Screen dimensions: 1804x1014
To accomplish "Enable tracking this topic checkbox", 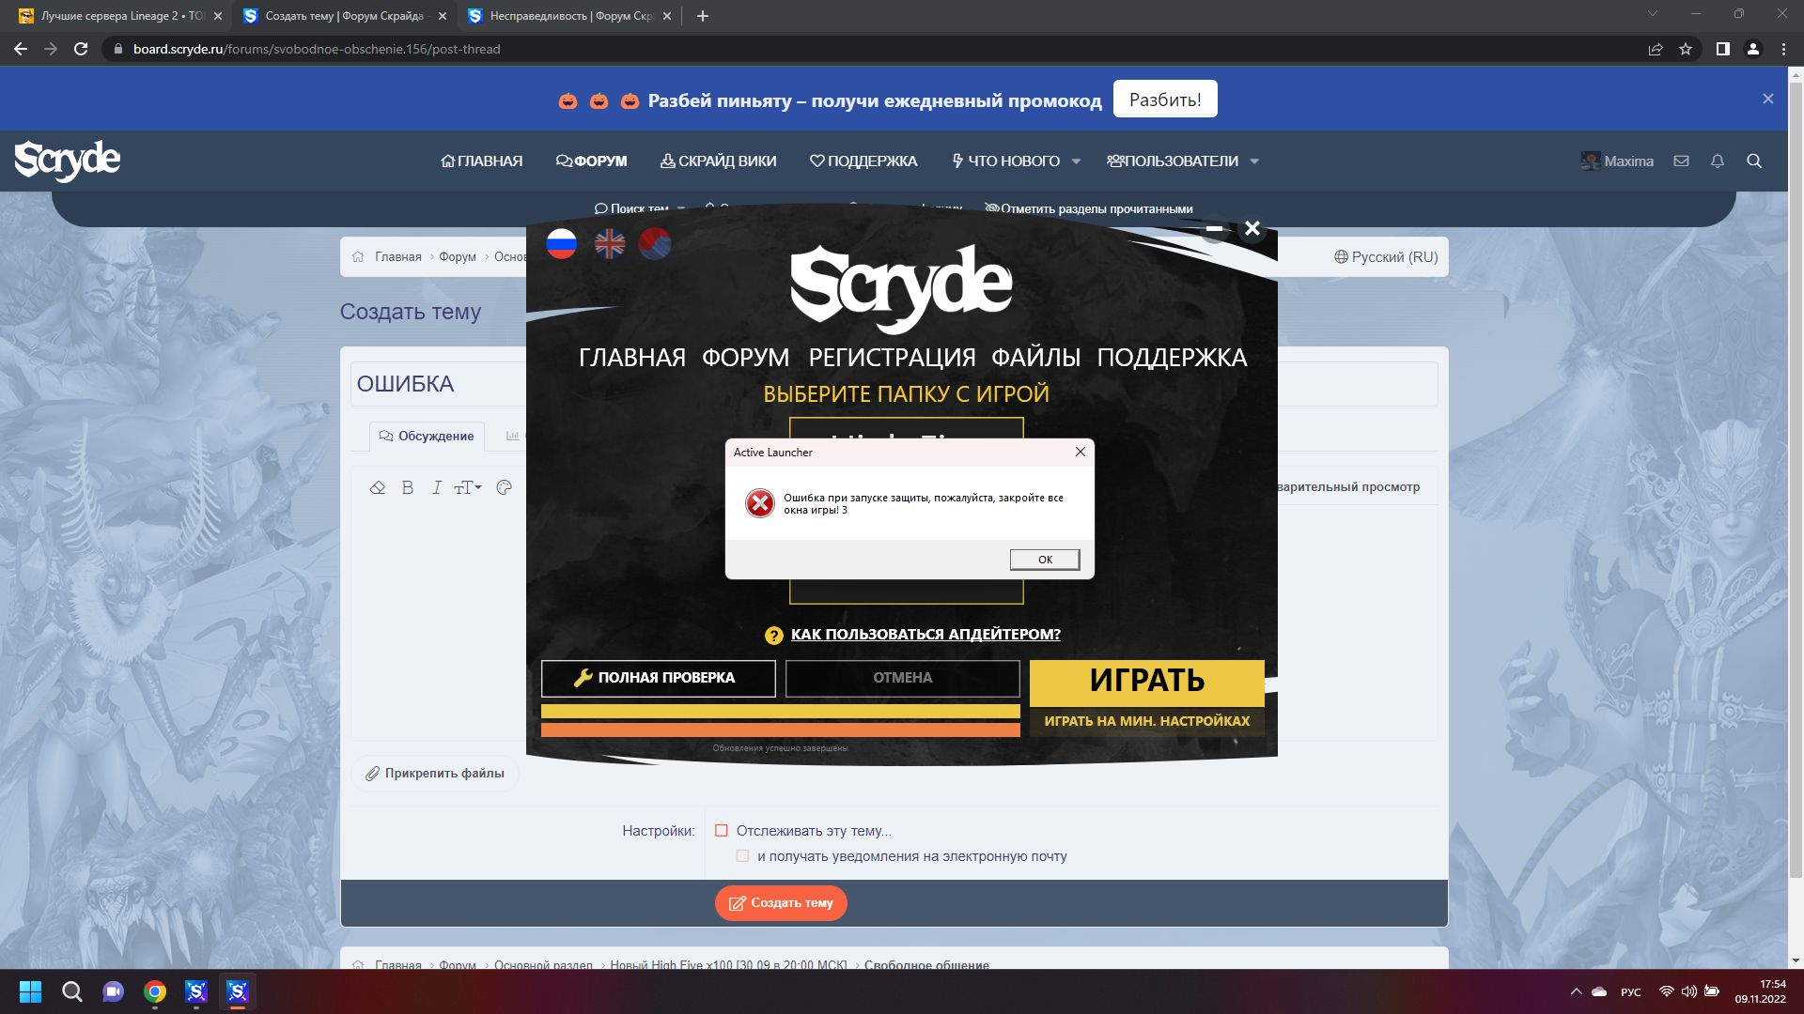I will click(x=722, y=830).
